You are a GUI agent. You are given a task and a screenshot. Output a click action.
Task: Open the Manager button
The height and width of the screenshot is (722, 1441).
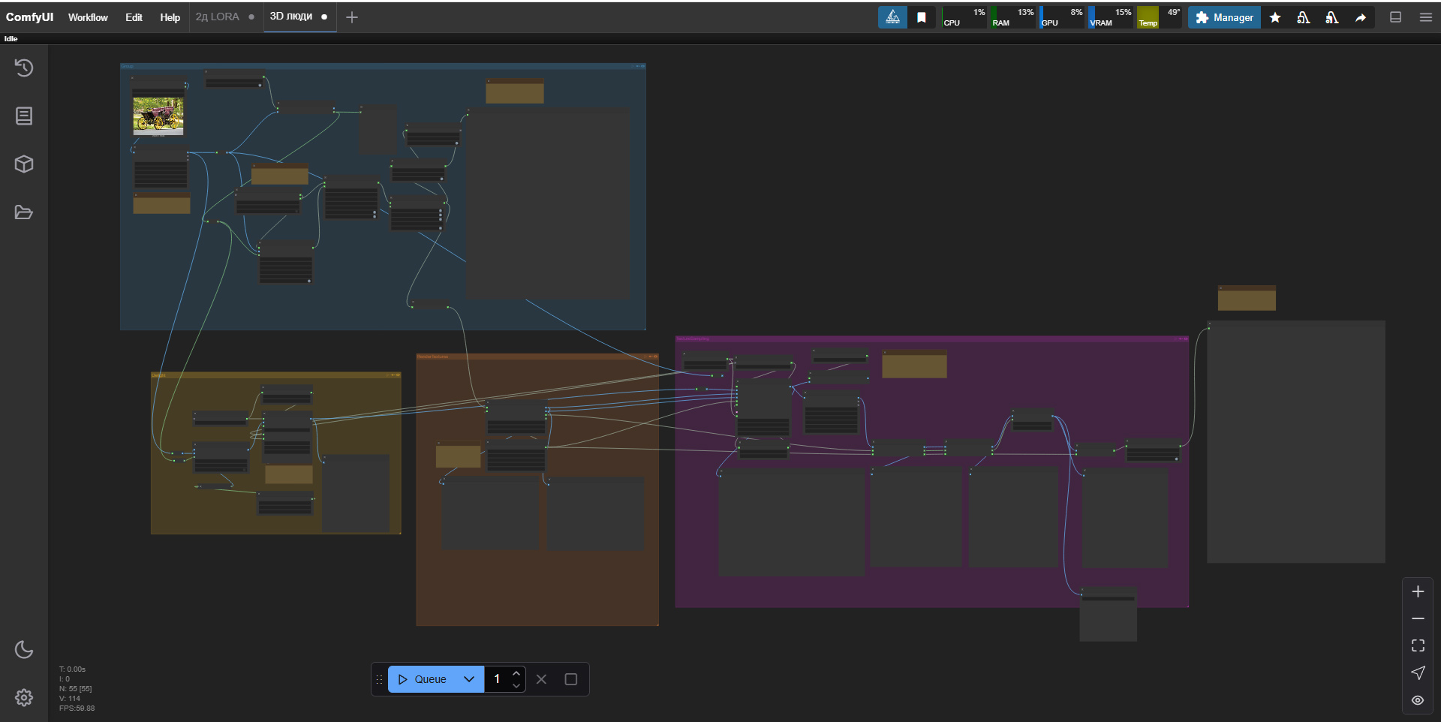pyautogui.click(x=1224, y=17)
